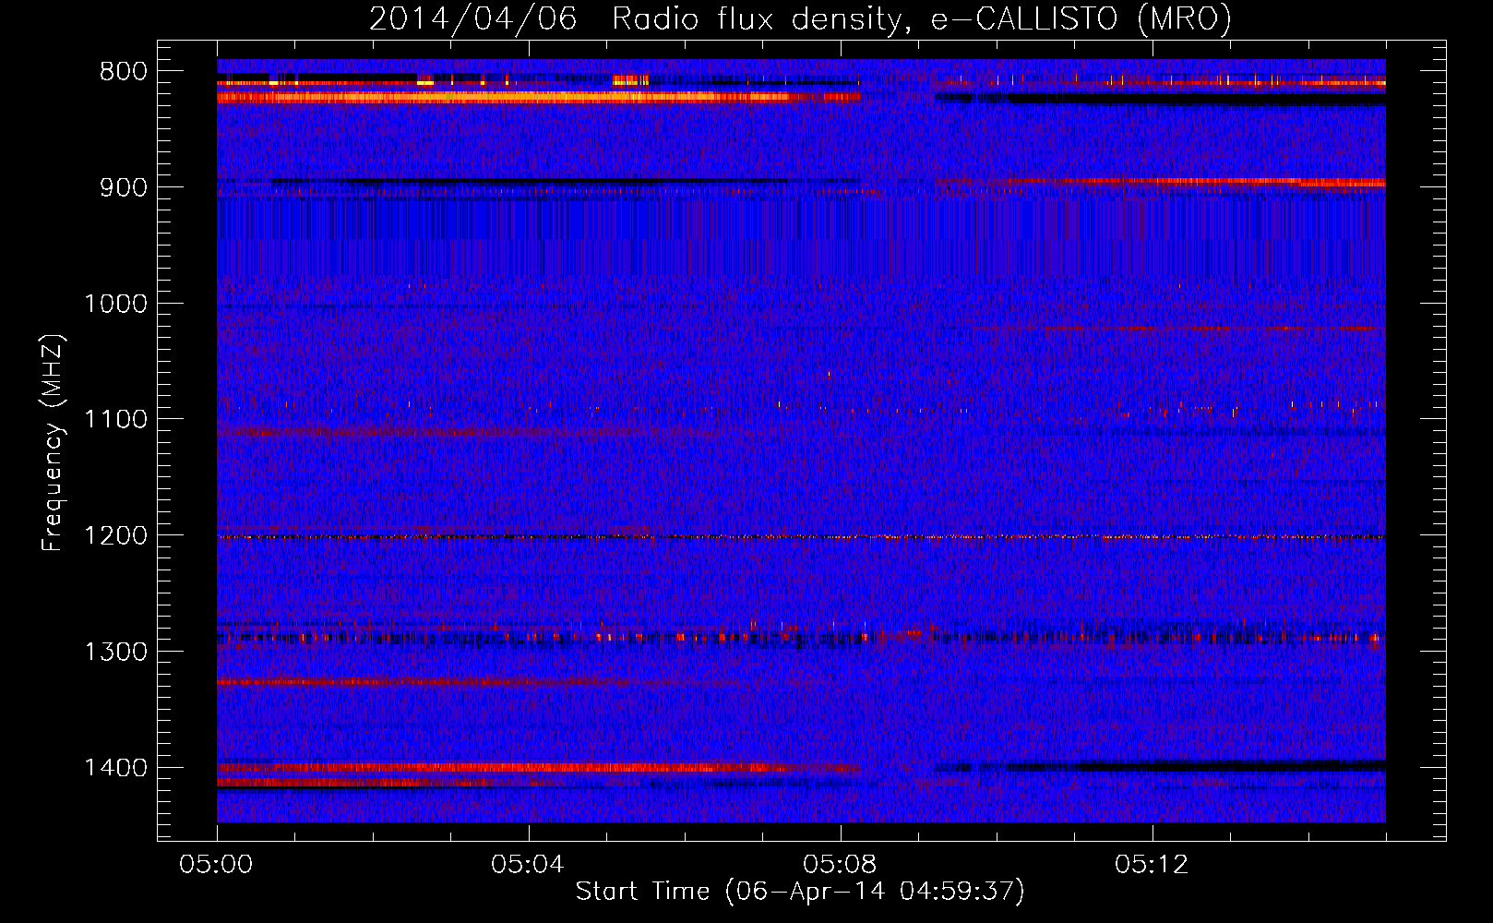This screenshot has width=1493, height=923.
Task: Click the thin orange line at 1200 MHz
Action: (x=801, y=536)
